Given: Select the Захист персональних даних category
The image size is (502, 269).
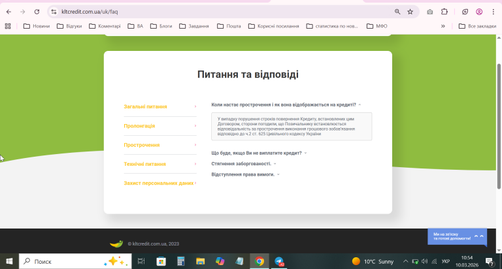Looking at the screenshot, I should pos(160,183).
